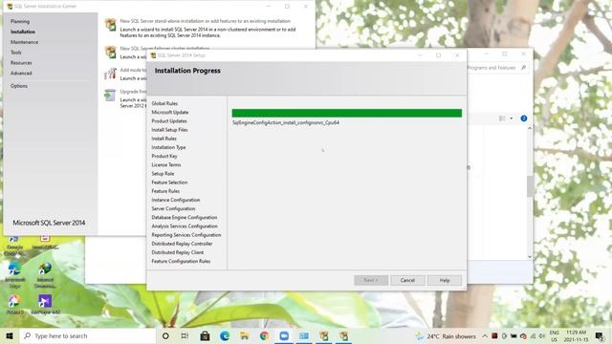612x344 pixels.
Task: Launch Microsoft Edge from the taskbar
Action: click(x=225, y=335)
